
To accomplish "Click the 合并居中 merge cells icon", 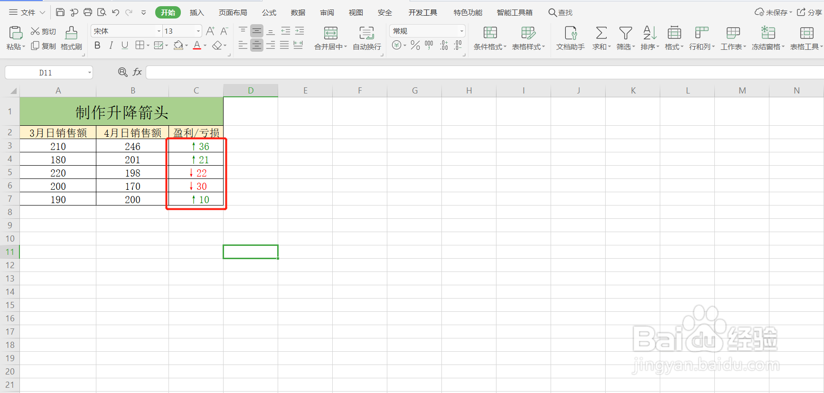I will click(x=331, y=33).
